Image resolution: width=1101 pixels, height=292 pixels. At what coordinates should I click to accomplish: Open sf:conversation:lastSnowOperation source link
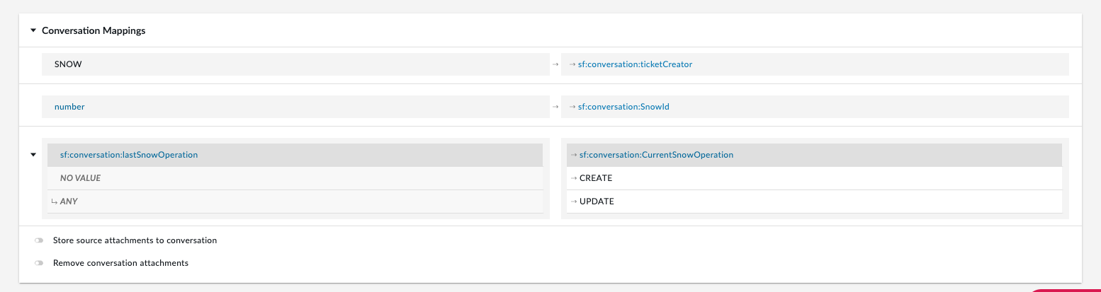pos(129,155)
